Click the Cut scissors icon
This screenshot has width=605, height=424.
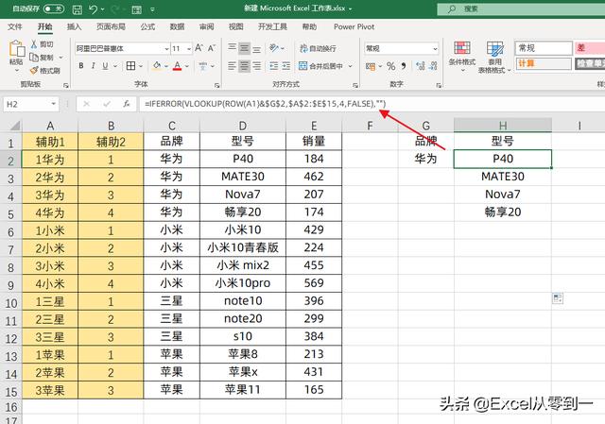pyautogui.click(x=34, y=44)
